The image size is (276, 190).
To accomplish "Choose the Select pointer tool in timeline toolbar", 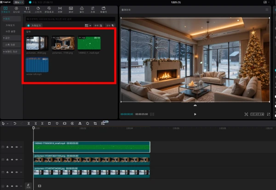I will 3,124.
